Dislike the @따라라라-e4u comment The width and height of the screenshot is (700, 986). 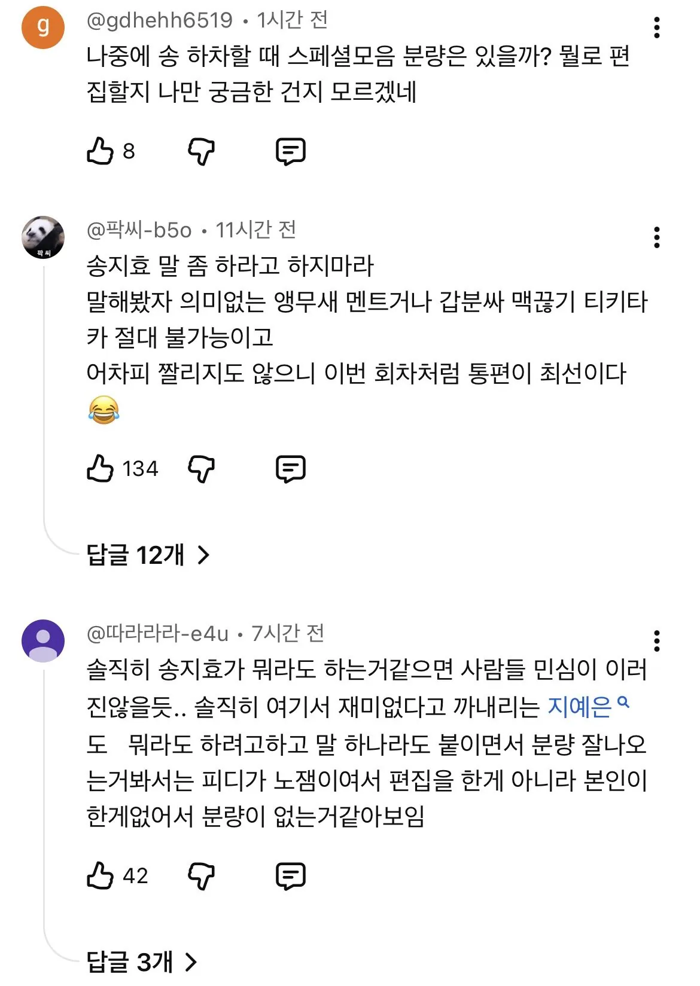coord(201,876)
